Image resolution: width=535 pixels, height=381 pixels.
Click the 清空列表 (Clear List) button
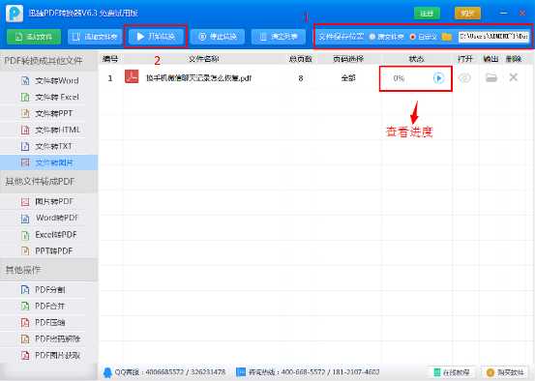[279, 37]
